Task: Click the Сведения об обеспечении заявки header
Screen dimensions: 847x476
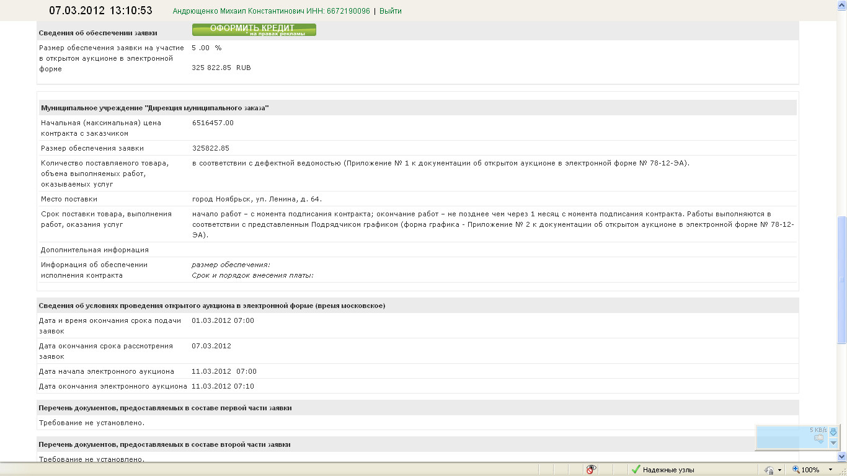Action: click(98, 33)
